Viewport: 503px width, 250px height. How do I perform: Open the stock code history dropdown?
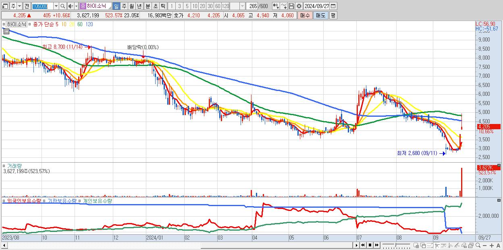(x=56, y=6)
